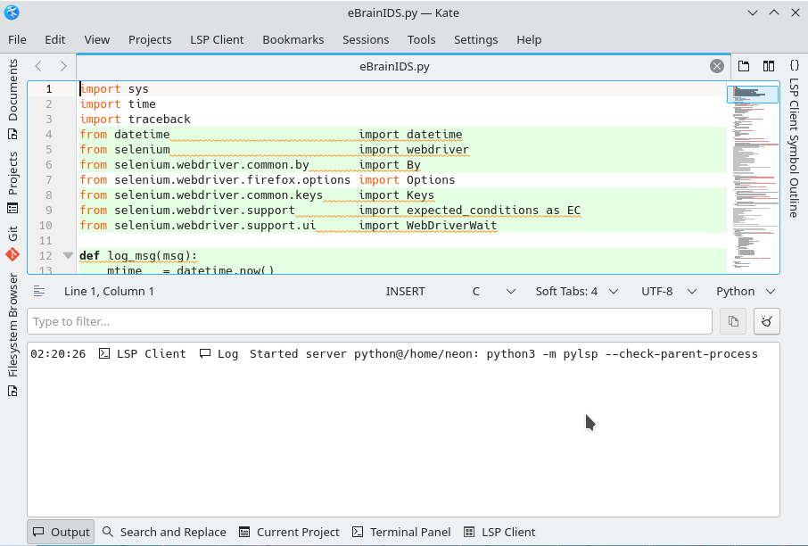Toggle the Output bottom panel
Viewport: 808px width, 546px height.
61,532
